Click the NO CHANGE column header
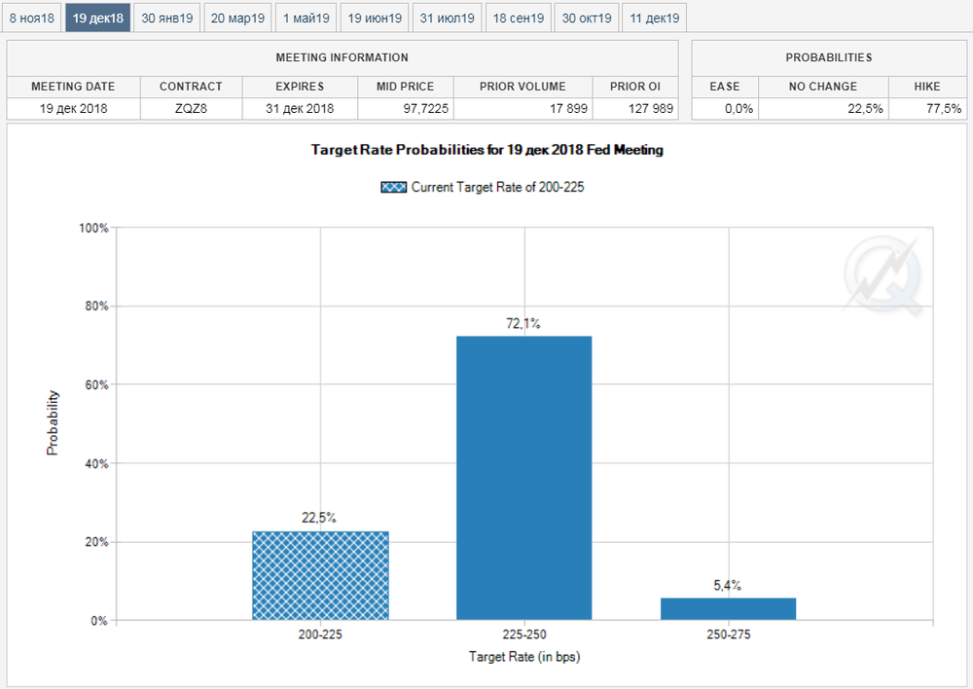The width and height of the screenshot is (973, 689). (x=823, y=87)
